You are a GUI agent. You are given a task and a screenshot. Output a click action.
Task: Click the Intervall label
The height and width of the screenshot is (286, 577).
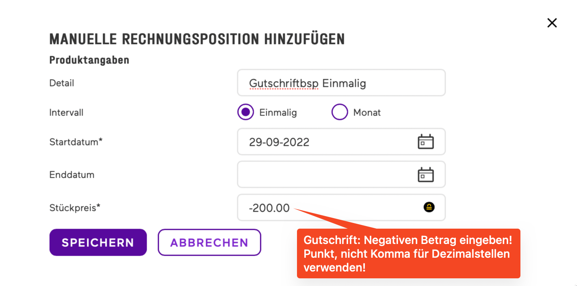point(66,113)
